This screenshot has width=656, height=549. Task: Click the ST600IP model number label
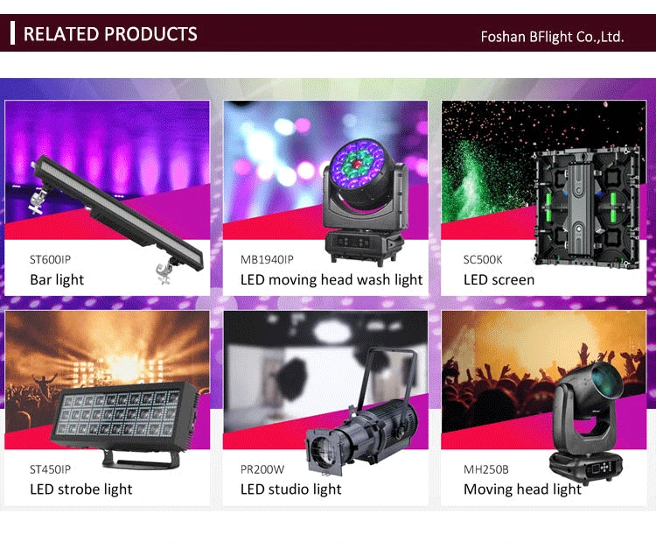click(50, 260)
